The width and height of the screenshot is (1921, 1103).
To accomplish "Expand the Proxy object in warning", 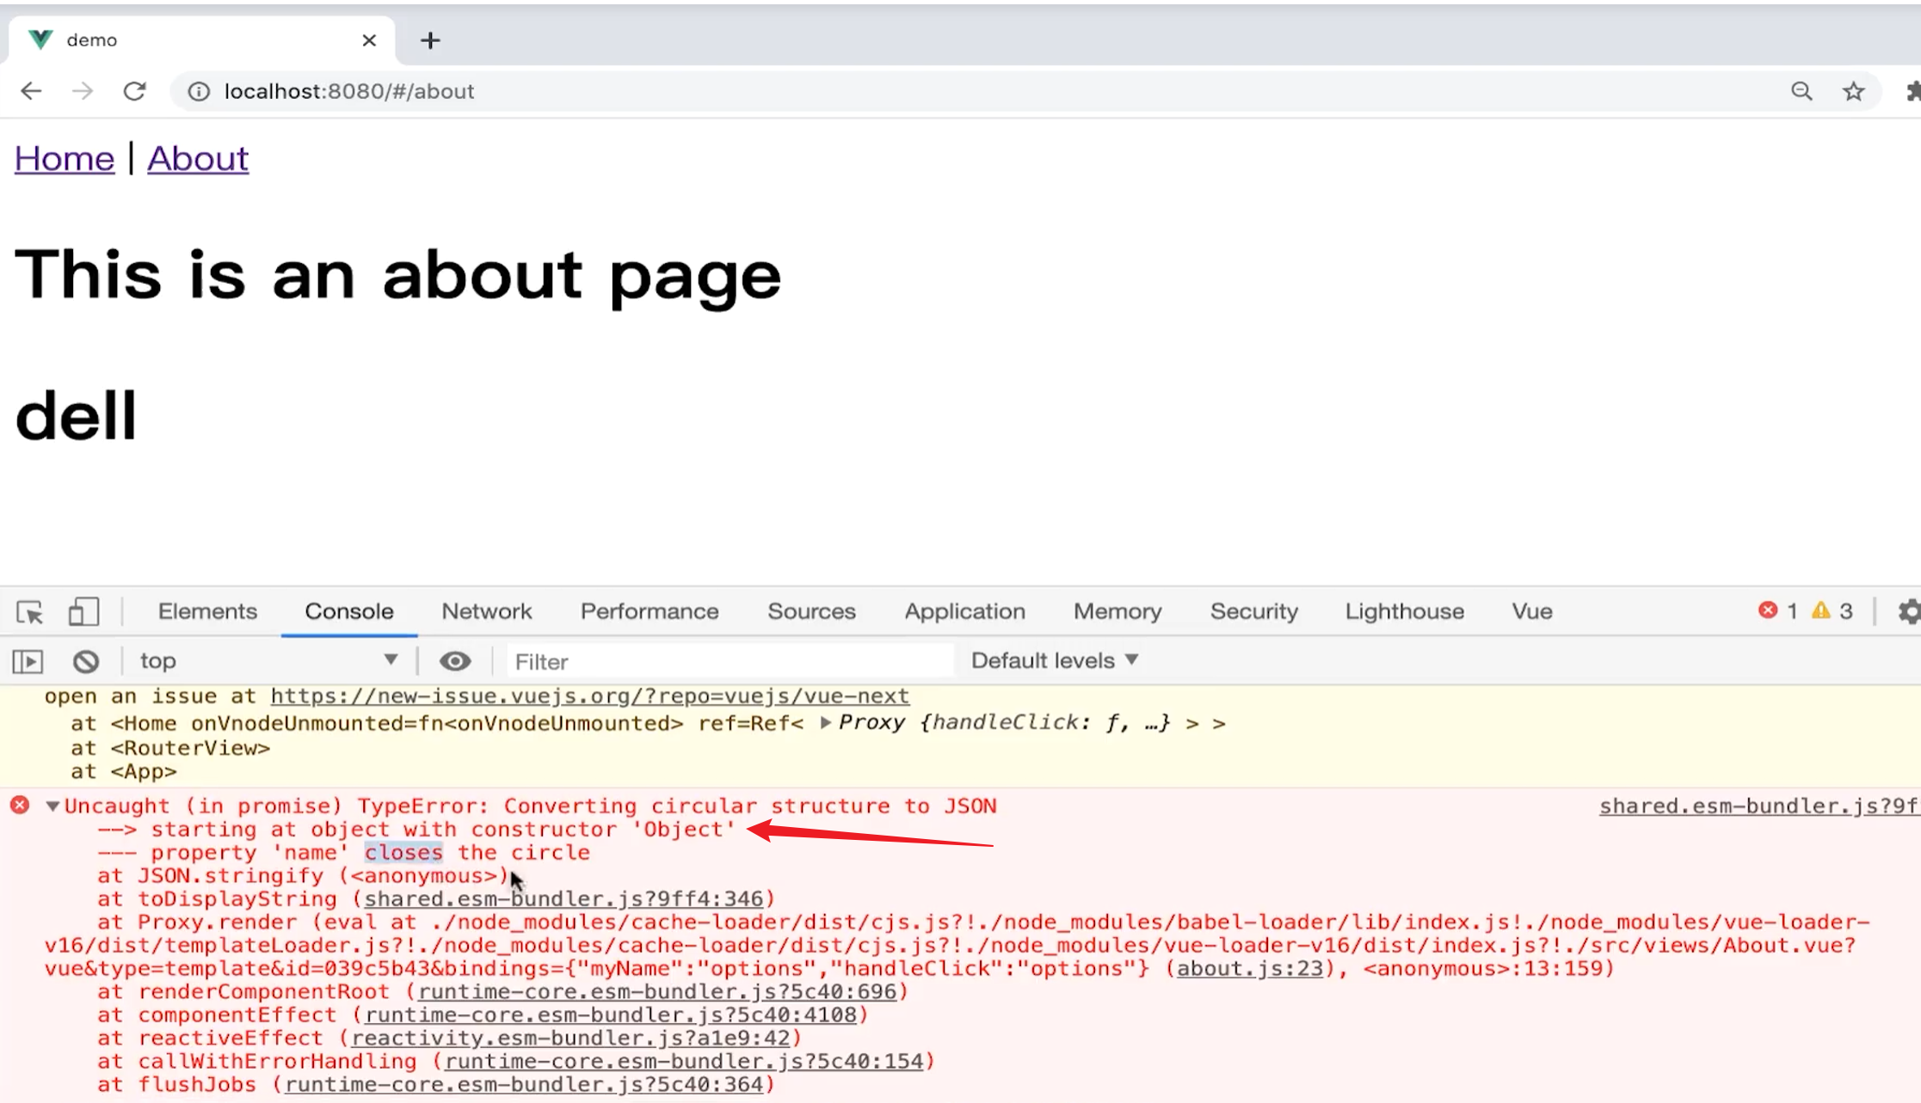I will (x=826, y=723).
